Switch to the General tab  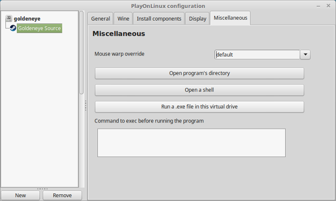(x=100, y=19)
